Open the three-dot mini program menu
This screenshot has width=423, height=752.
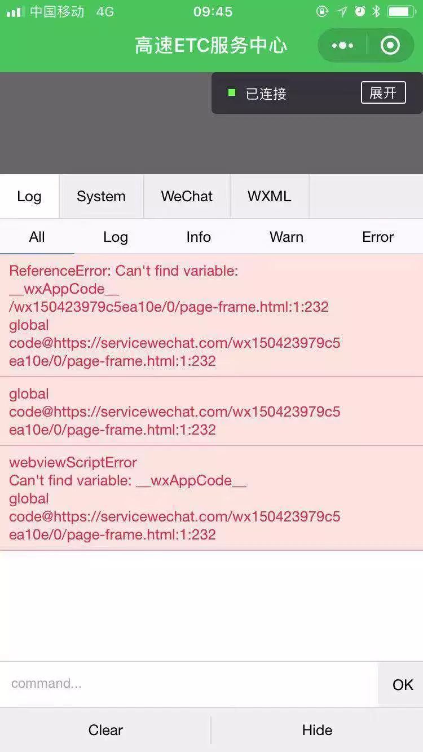click(x=342, y=46)
